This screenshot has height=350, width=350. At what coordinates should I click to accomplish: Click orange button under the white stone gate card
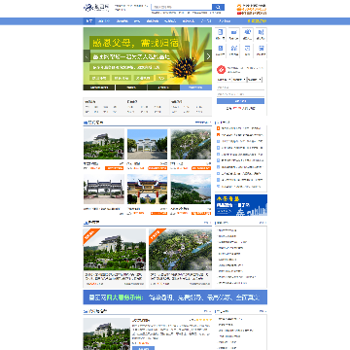(x=157, y=168)
